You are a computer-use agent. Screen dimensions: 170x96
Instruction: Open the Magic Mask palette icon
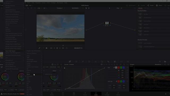click(102, 62)
